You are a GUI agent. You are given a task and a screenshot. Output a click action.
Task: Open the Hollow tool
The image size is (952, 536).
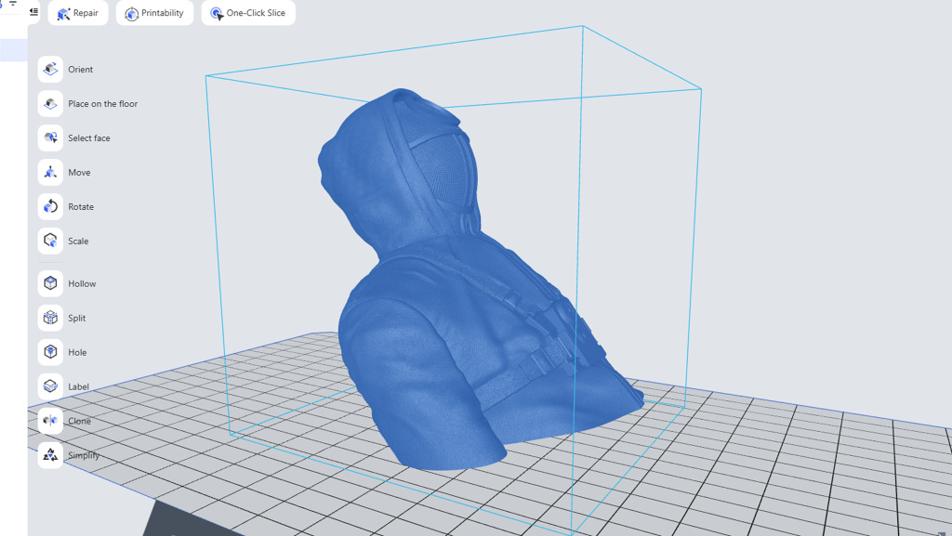point(50,284)
